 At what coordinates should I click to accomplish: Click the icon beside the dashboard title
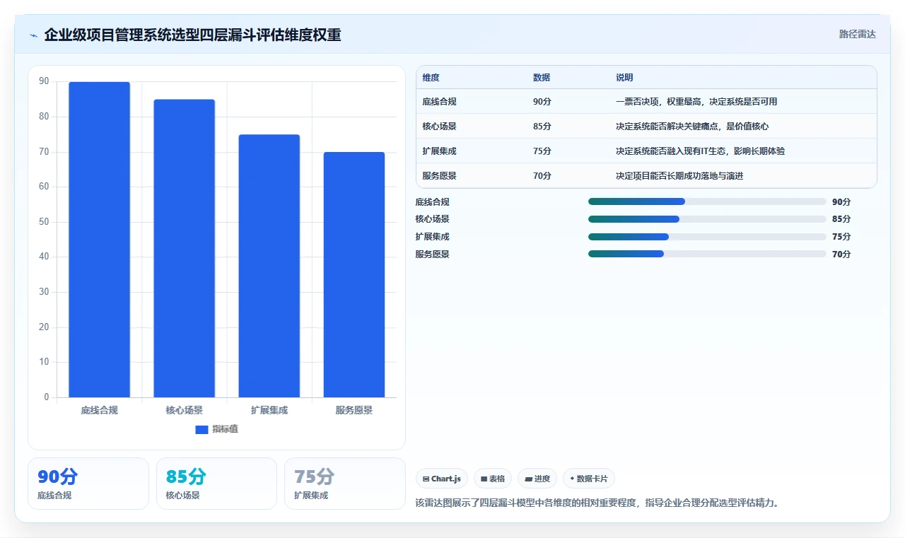[x=34, y=35]
